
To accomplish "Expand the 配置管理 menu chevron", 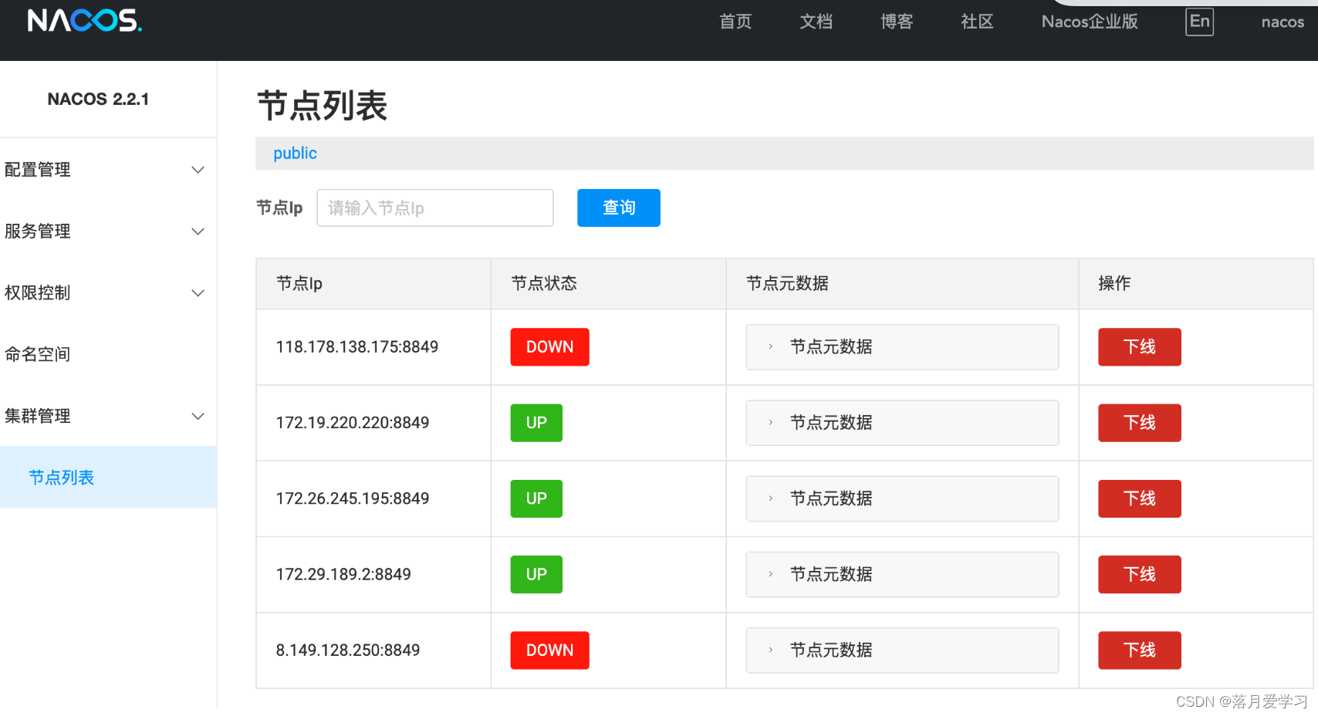I will pyautogui.click(x=198, y=170).
